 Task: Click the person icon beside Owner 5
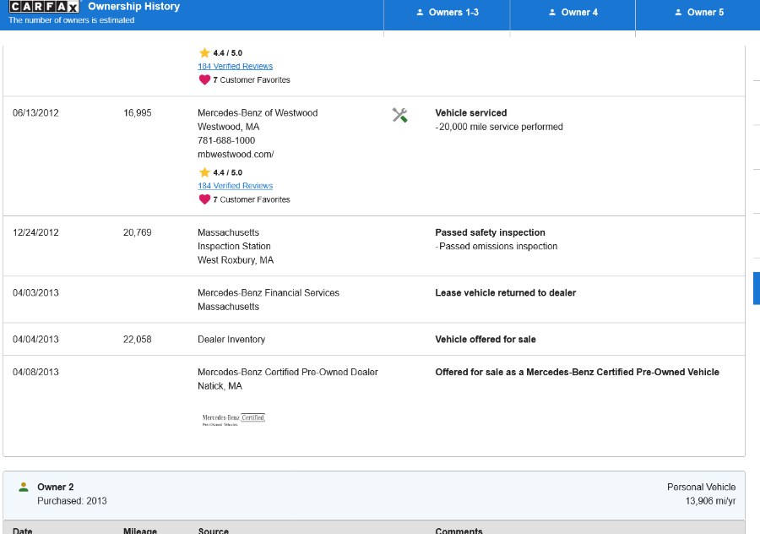tap(678, 13)
